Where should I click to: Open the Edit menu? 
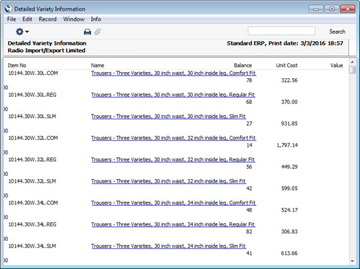27,19
